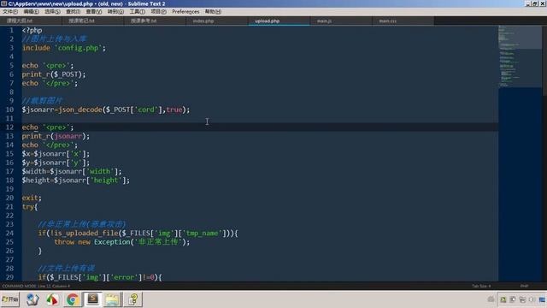
Task: Click the rightmost blue monitor tray icon
Action: (542, 299)
